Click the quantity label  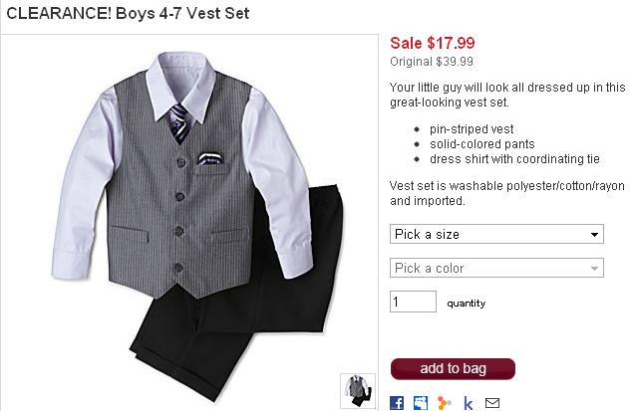point(467,304)
